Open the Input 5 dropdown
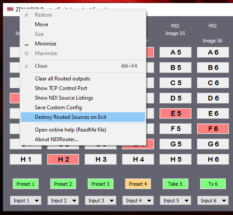 click(176, 201)
